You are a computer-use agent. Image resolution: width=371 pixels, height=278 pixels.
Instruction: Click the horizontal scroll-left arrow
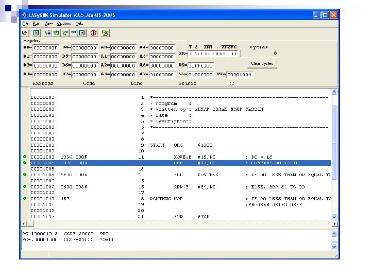[x=23, y=223]
